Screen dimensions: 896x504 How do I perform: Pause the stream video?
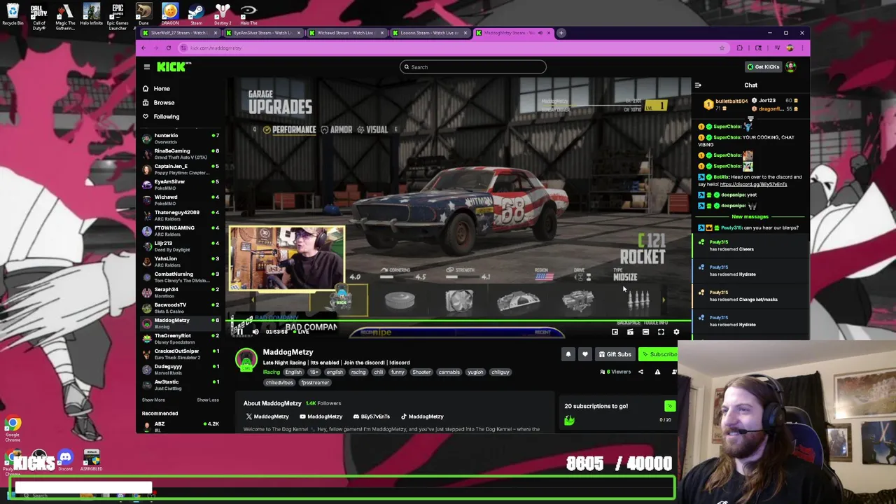pos(239,332)
